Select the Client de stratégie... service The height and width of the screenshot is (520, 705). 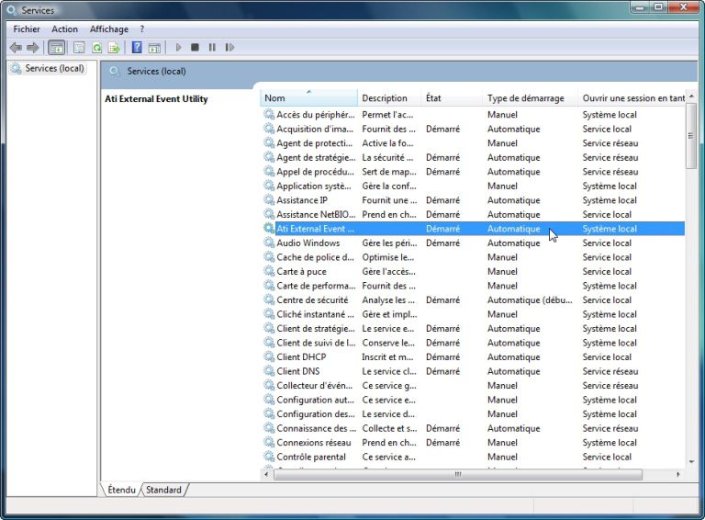472,328
